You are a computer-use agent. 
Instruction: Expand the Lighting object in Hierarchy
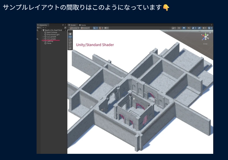point(44,41)
